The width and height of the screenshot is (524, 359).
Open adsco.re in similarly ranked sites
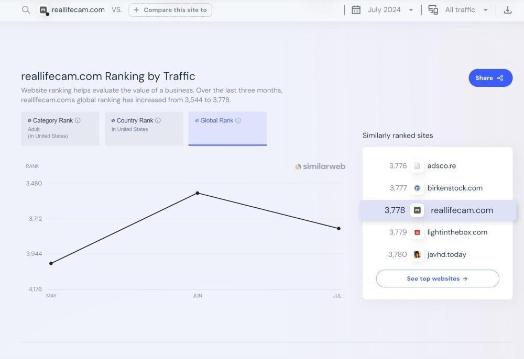click(441, 166)
